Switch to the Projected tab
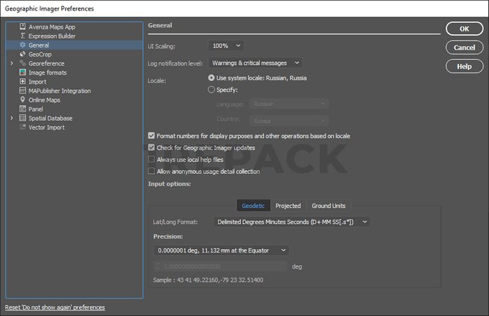The height and width of the screenshot is (316, 489). pos(288,206)
